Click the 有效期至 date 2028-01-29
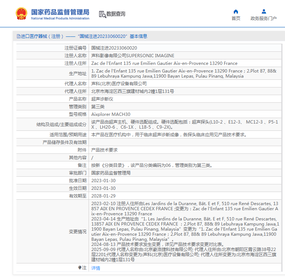This screenshot has height=278, width=285. (x=103, y=196)
